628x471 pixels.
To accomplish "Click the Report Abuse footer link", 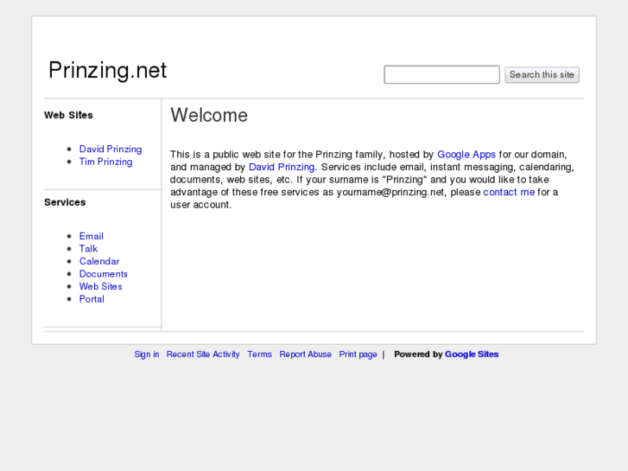I will pyautogui.click(x=306, y=354).
